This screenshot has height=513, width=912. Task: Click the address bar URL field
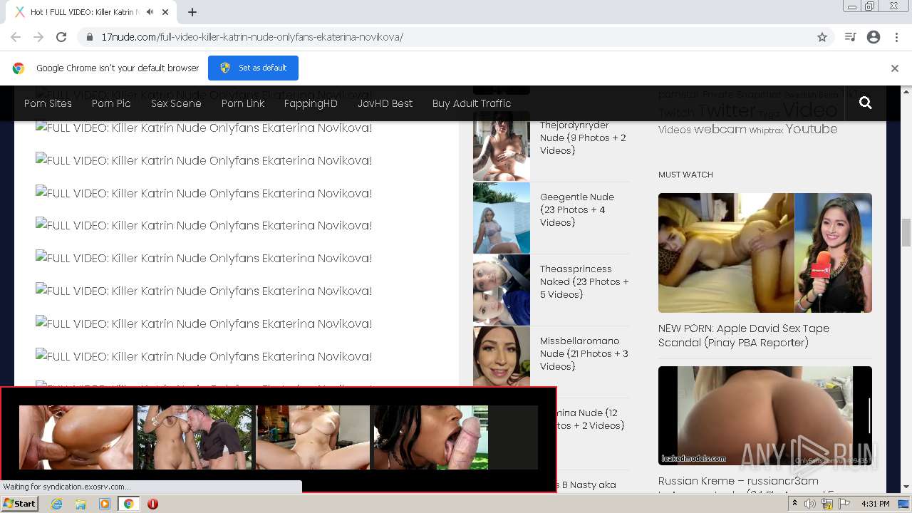click(456, 37)
